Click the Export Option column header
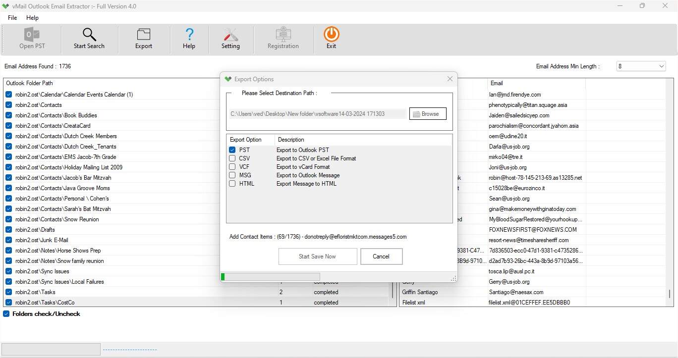The height and width of the screenshot is (358, 678). [x=246, y=140]
